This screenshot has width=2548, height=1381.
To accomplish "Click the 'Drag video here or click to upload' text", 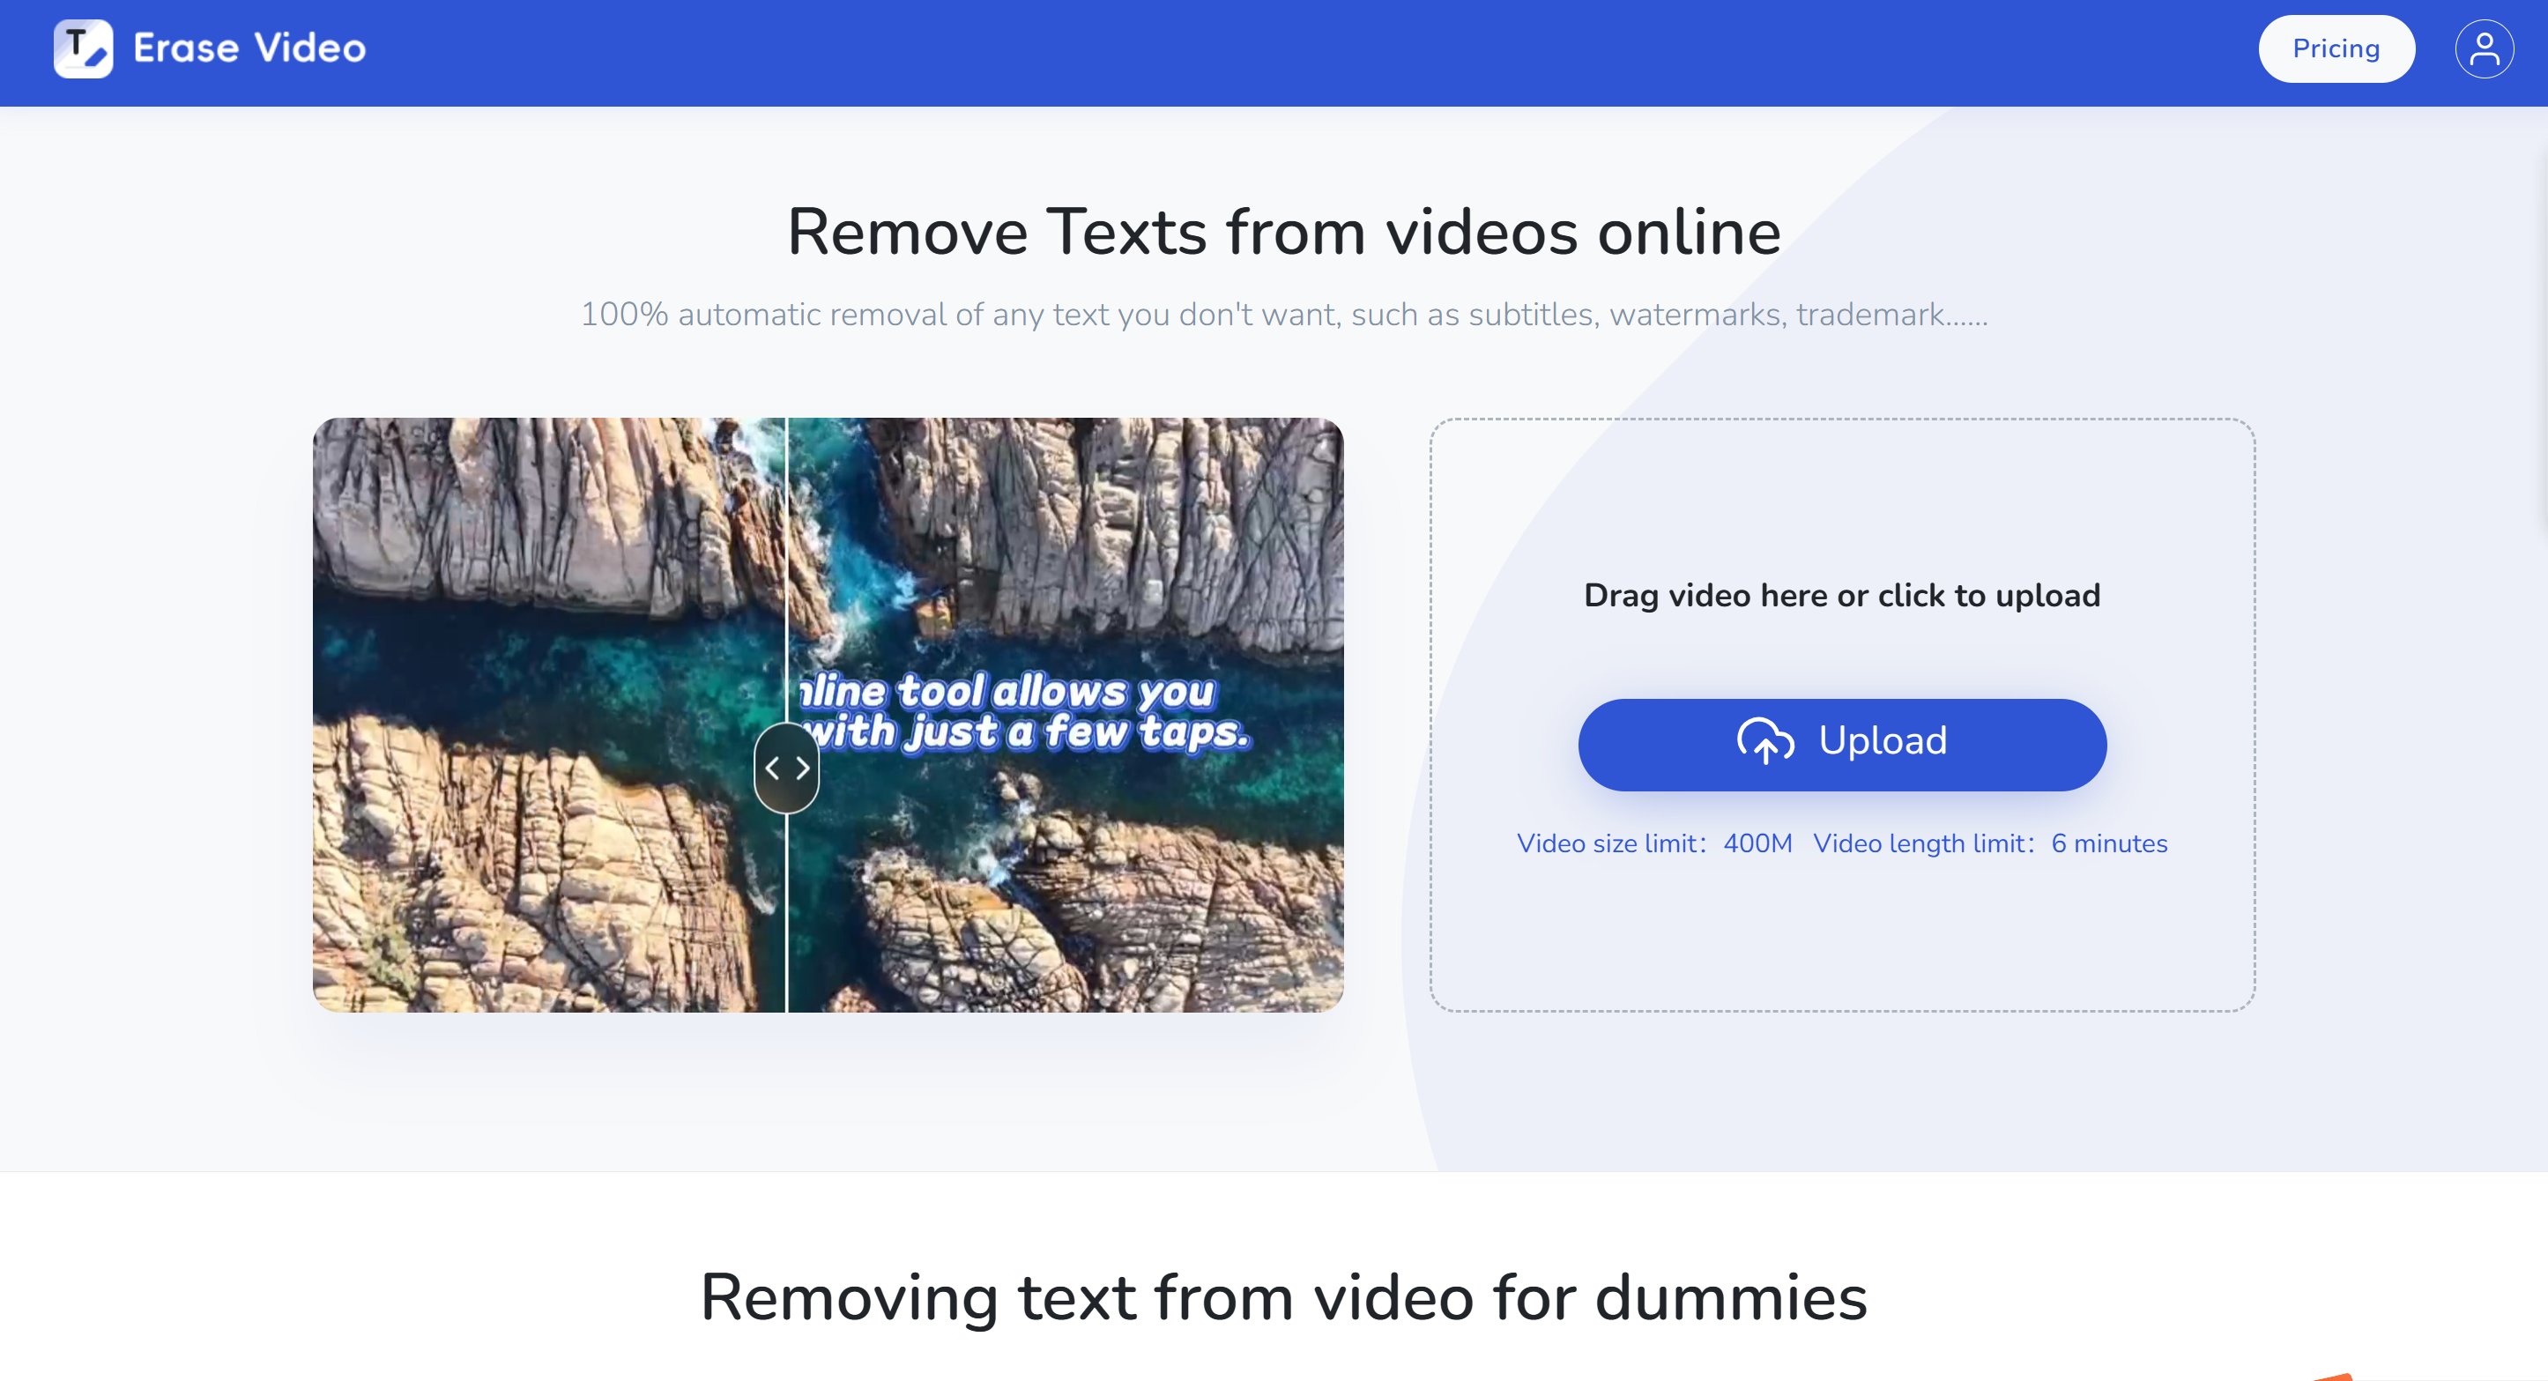I will coord(1842,595).
